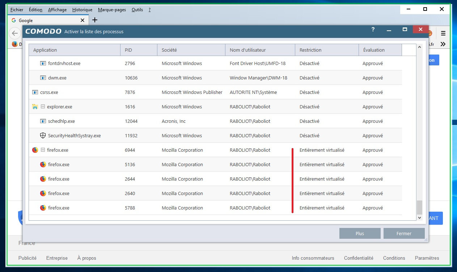This screenshot has height=272, width=457.
Task: Sort by the Société column header
Action: point(191,50)
